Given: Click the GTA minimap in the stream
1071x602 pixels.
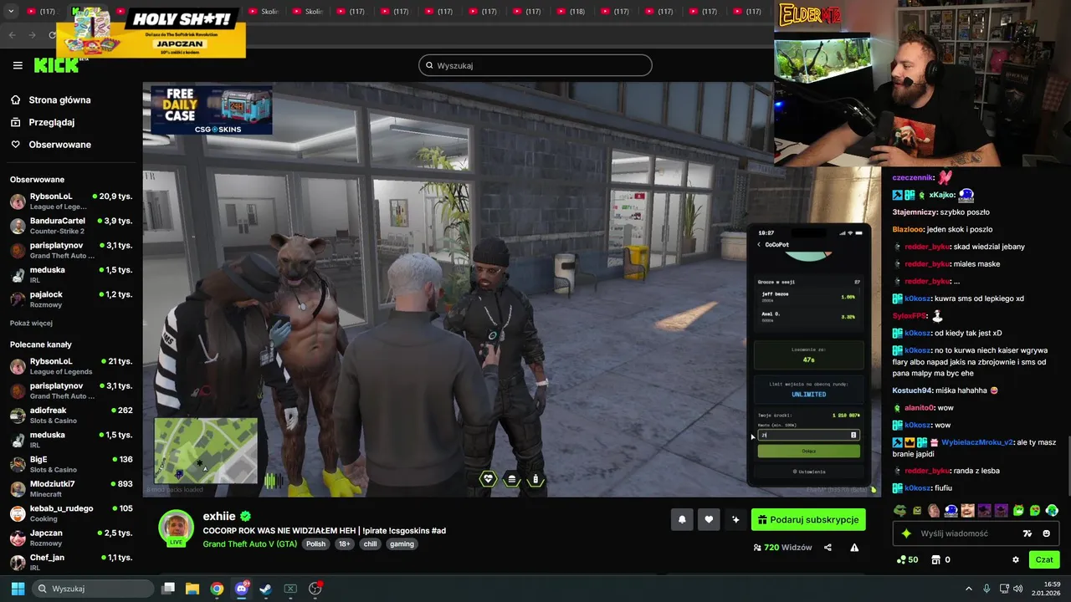Looking at the screenshot, I should 206,450.
